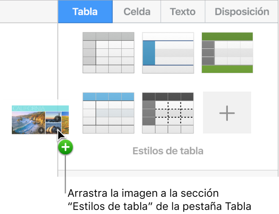Go to the Disposición tab
This screenshot has width=279, height=214.
point(242,12)
